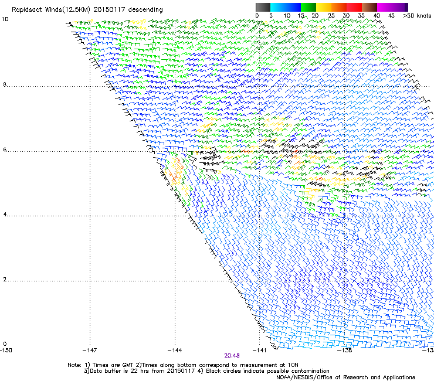Click the legend value '35'
Image resolution: width=434 pixels, height=381 pixels.
point(361,16)
